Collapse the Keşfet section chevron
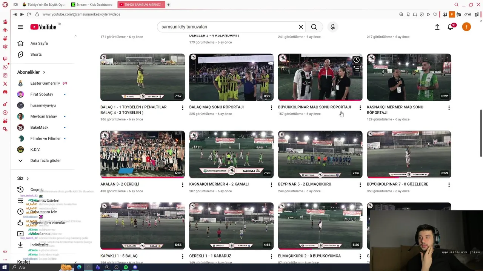Viewport: 483px width, 271px height. [x=75, y=262]
